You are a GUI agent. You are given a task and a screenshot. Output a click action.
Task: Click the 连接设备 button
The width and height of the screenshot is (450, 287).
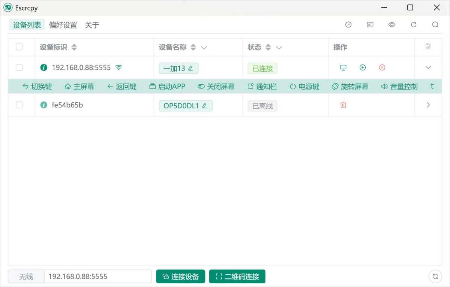point(180,276)
